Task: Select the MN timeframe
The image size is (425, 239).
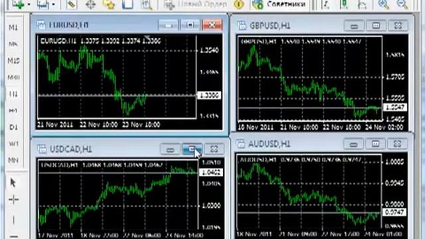Action: (x=13, y=161)
